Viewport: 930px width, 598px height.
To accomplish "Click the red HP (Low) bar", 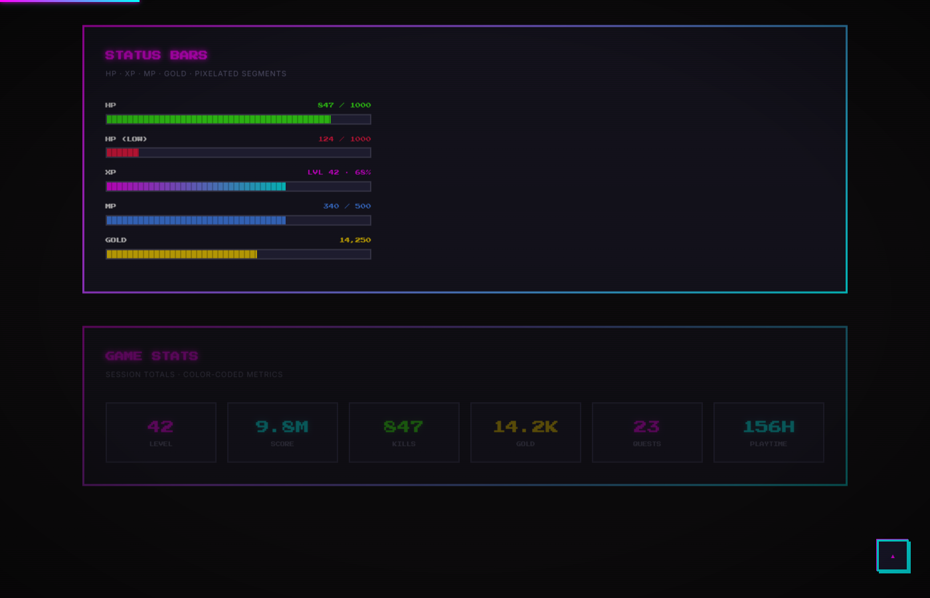I will point(238,153).
